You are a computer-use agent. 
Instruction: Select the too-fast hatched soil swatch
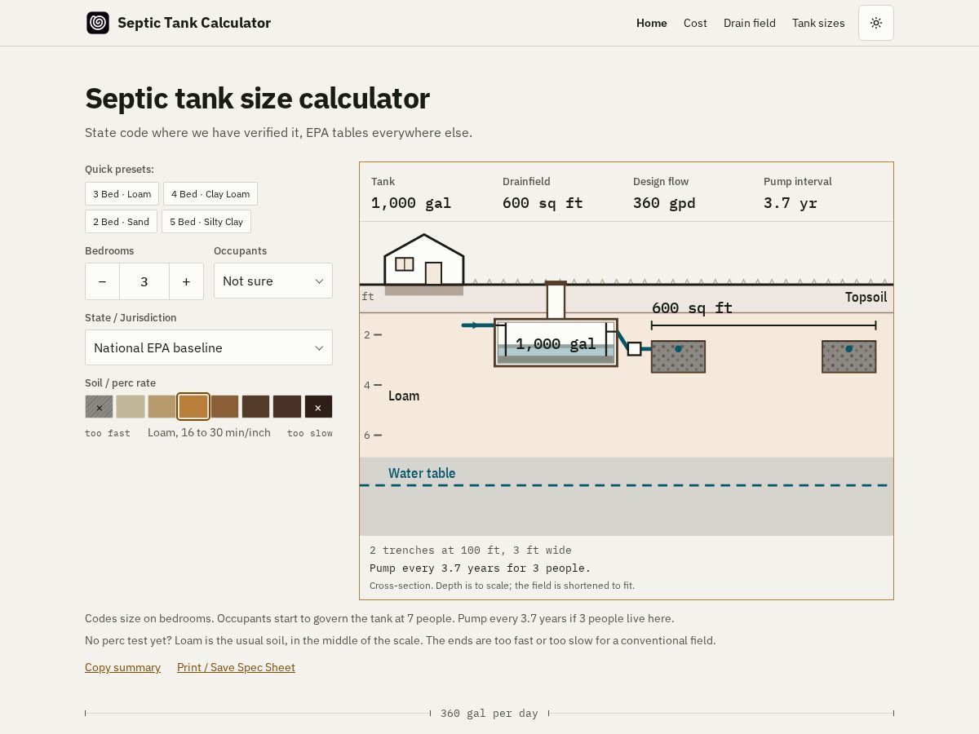point(100,407)
